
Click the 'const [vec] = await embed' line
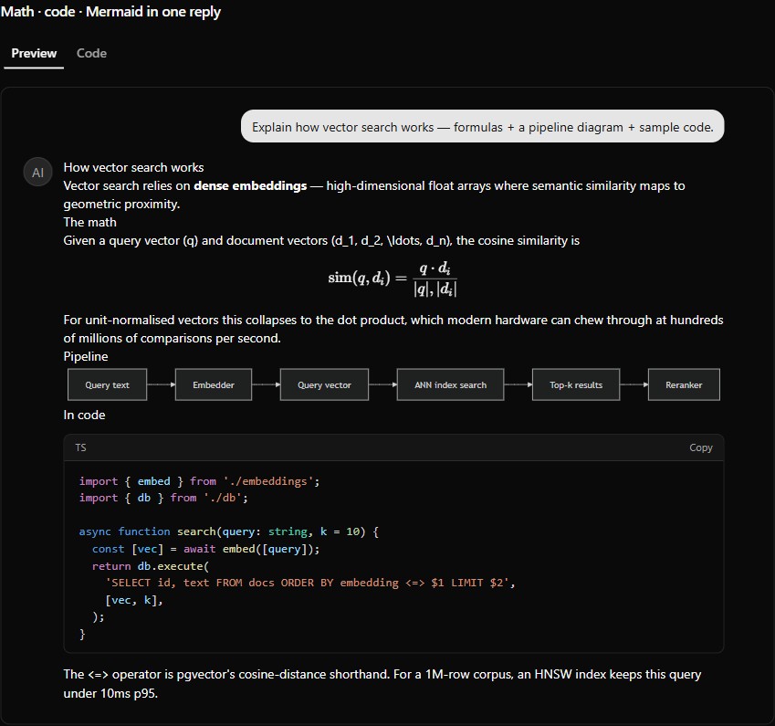(x=205, y=549)
